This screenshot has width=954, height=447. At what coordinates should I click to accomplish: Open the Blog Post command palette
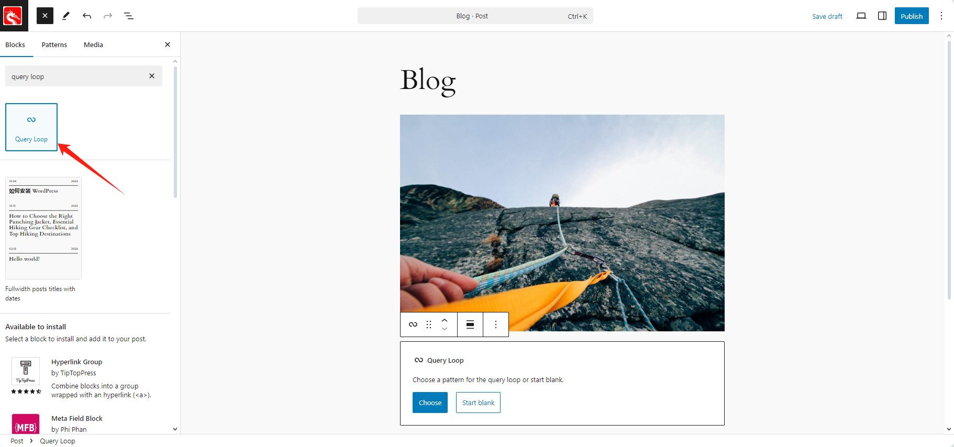[475, 16]
